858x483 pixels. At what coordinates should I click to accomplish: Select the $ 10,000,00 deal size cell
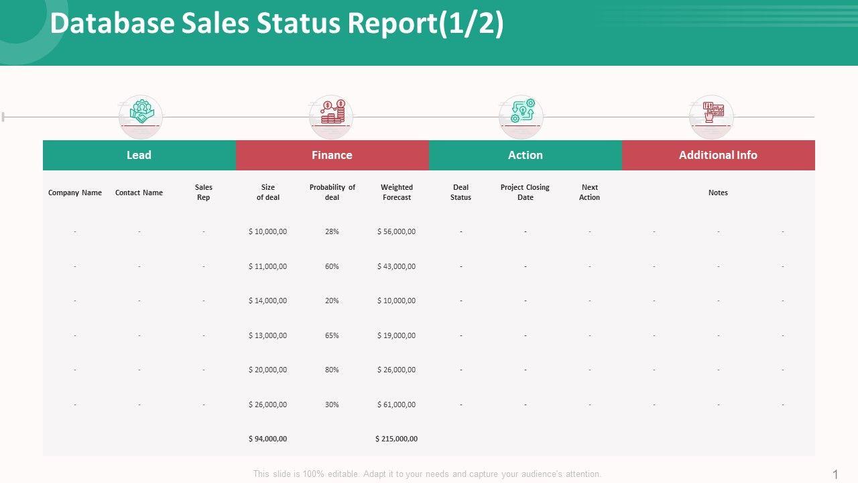click(x=267, y=231)
